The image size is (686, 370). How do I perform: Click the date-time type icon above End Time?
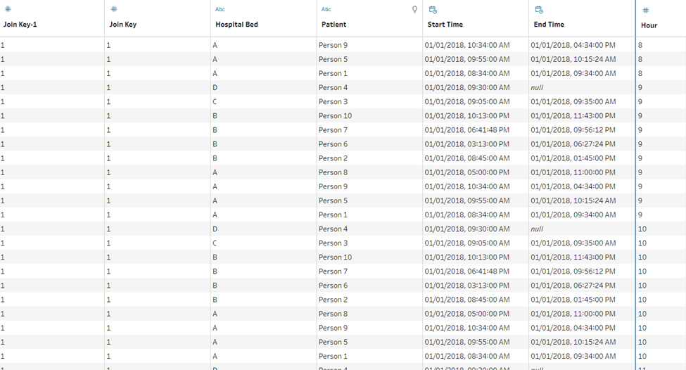539,10
